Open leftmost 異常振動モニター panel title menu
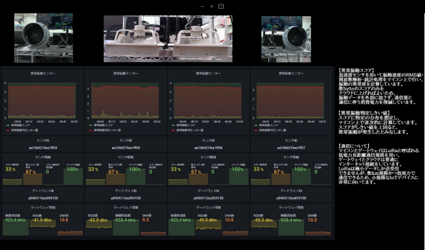The image size is (425, 250). (42, 73)
